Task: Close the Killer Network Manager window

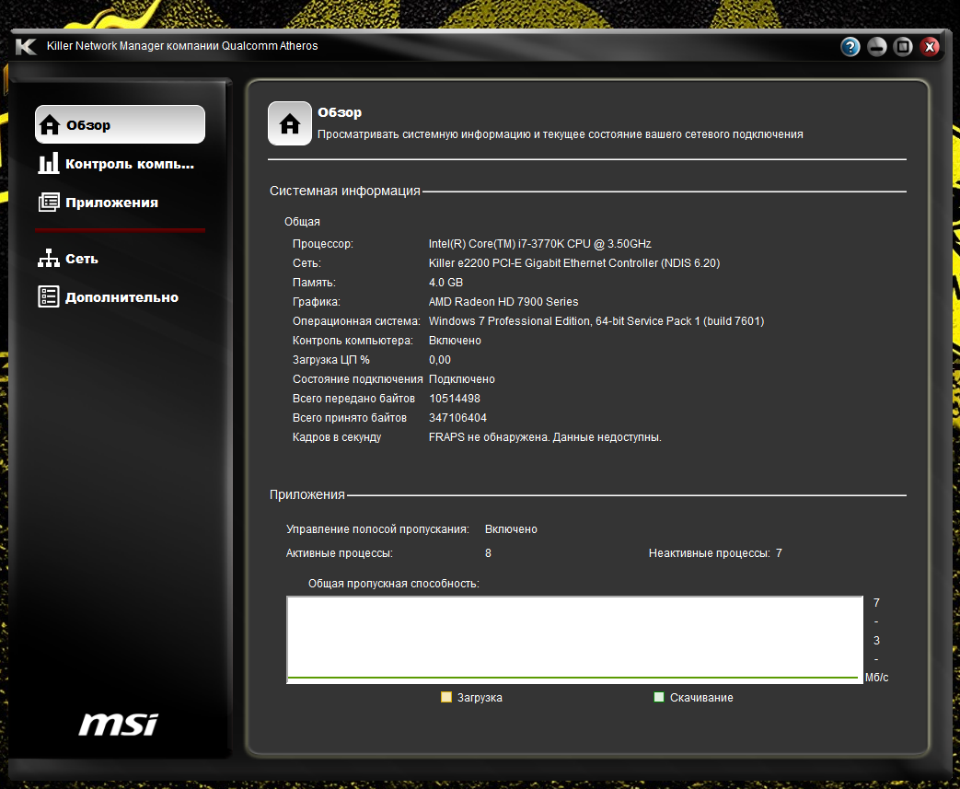Action: click(930, 47)
